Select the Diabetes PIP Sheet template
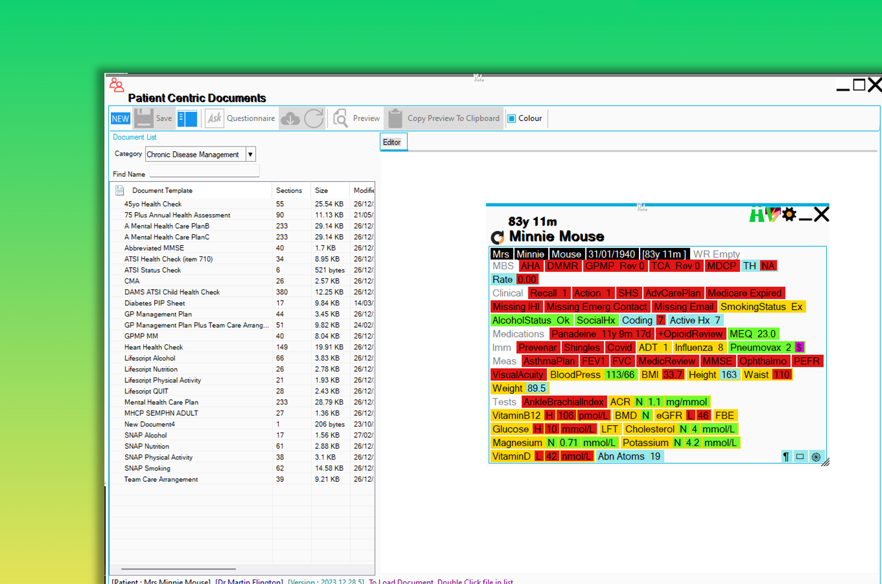Screen dimensions: 882x584 (155, 303)
